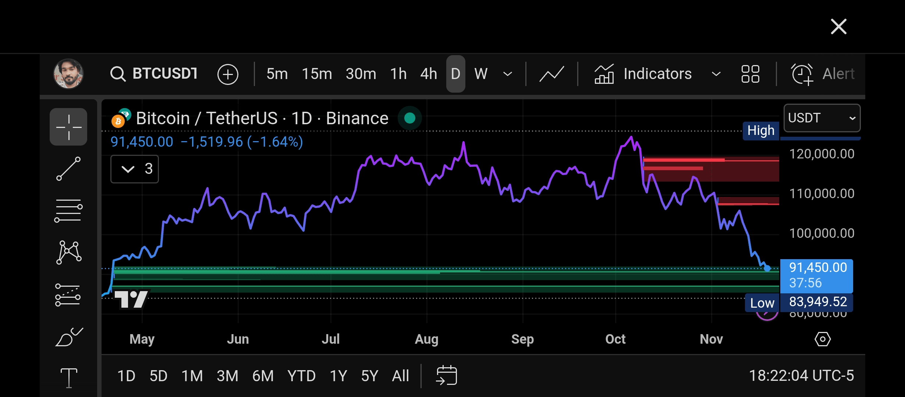The width and height of the screenshot is (905, 397).
Task: Change the line chart style
Action: [551, 74]
